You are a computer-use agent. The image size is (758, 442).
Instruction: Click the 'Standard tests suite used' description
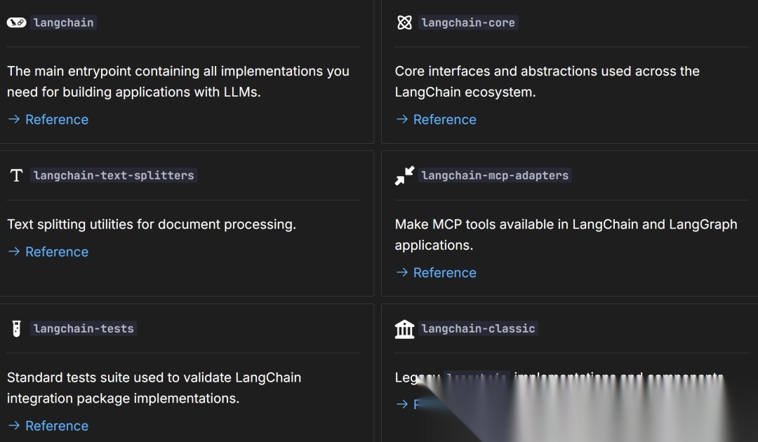pyautogui.click(x=154, y=387)
